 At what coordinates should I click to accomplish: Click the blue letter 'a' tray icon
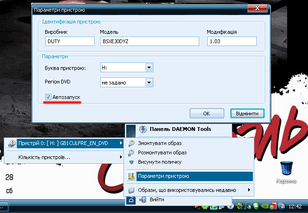(282, 206)
